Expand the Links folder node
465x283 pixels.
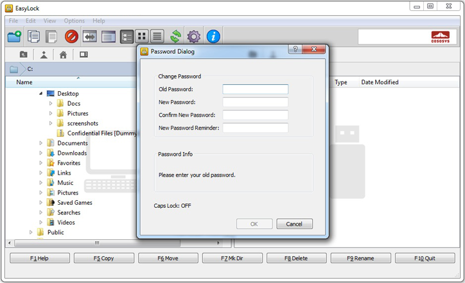pos(41,173)
